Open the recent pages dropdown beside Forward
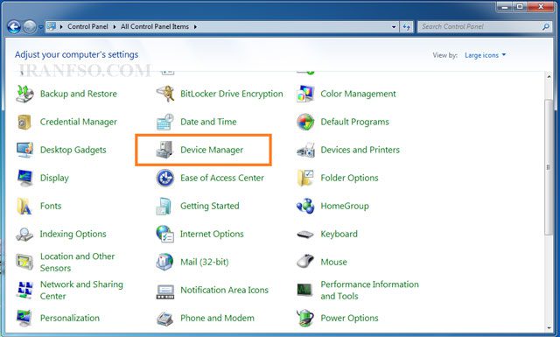 (41, 27)
